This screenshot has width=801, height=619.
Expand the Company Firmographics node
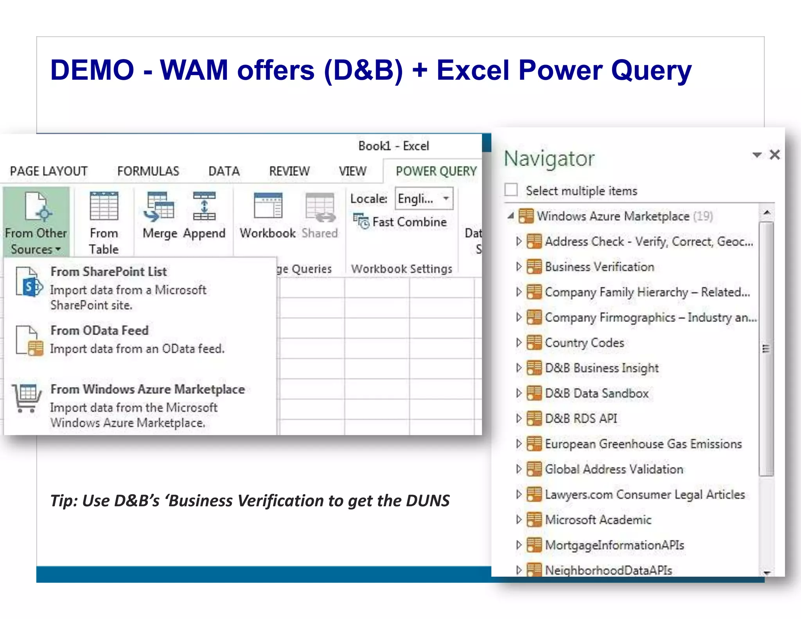519,317
